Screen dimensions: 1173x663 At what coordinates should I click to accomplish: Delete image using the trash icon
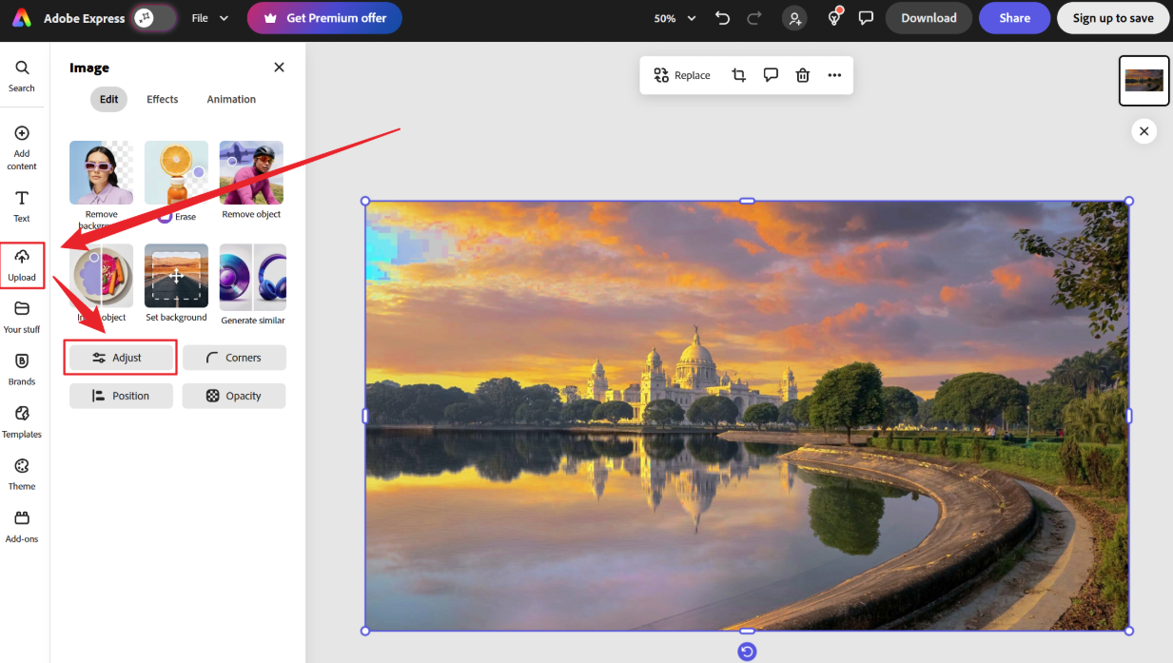point(802,75)
